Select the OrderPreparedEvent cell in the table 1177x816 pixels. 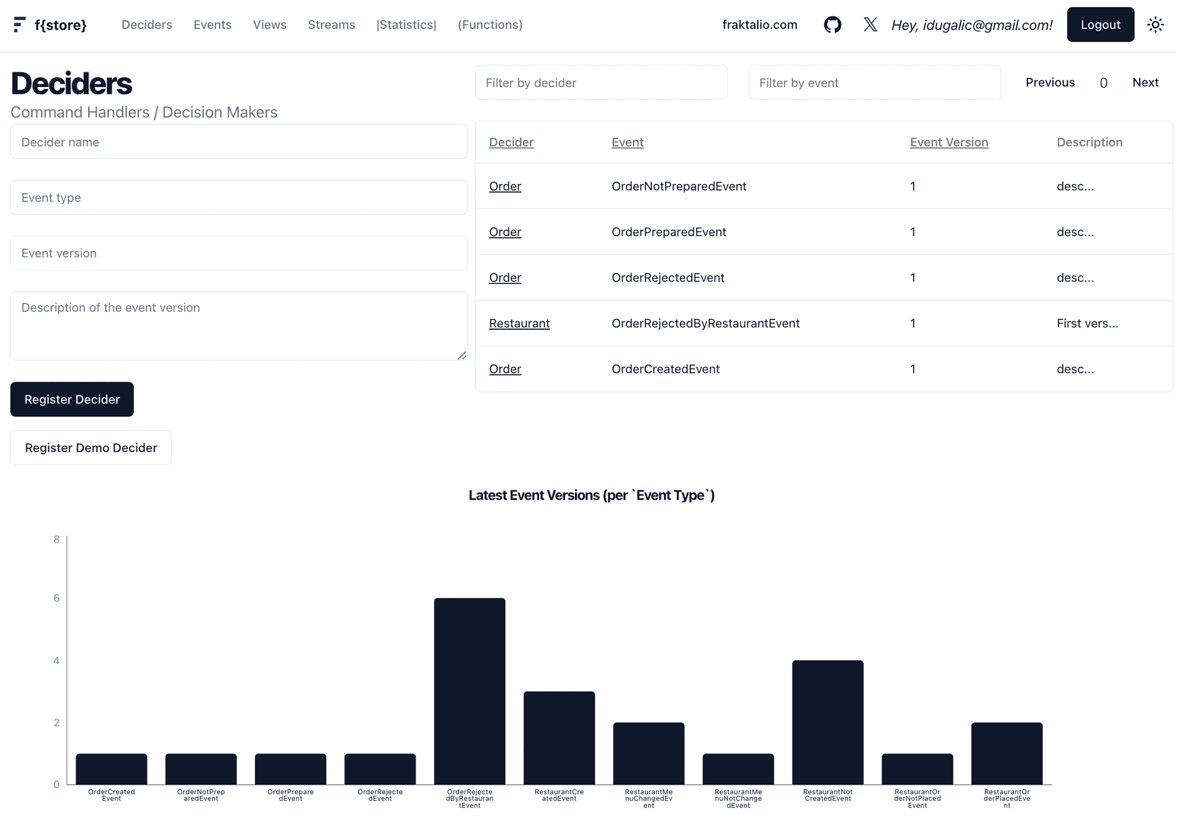[x=669, y=232]
